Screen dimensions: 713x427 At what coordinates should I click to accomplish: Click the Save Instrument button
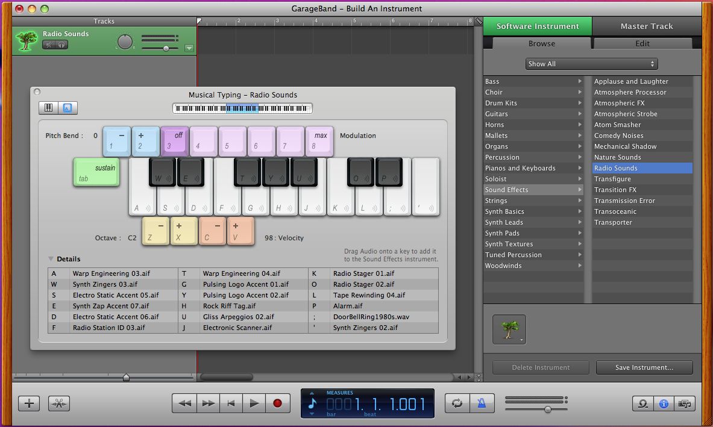[644, 367]
